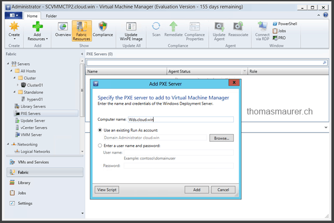334x223 pixels.
Task: Collapse the Servers tree node
Action: point(8,64)
